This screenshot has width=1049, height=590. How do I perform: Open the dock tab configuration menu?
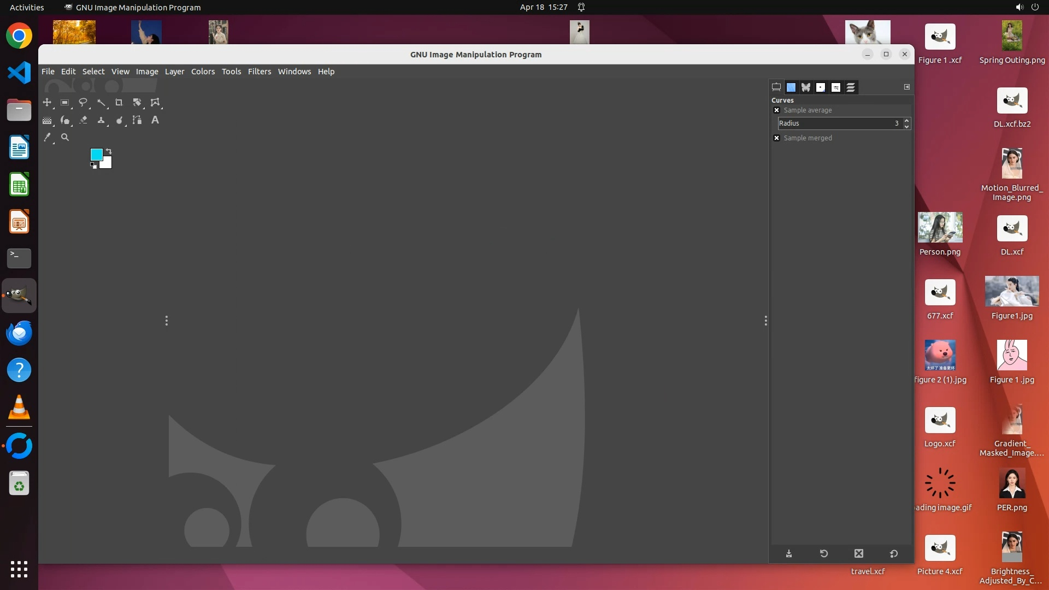tap(907, 87)
